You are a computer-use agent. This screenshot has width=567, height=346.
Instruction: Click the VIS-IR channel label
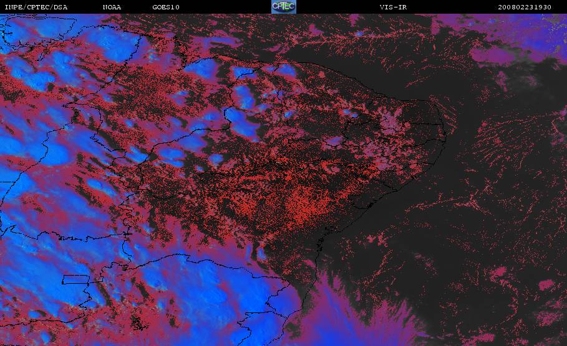394,7
